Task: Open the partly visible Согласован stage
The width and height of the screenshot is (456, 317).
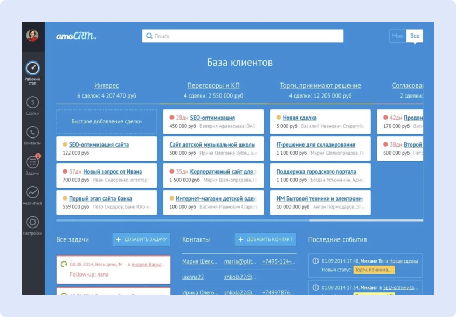Action: tap(407, 86)
